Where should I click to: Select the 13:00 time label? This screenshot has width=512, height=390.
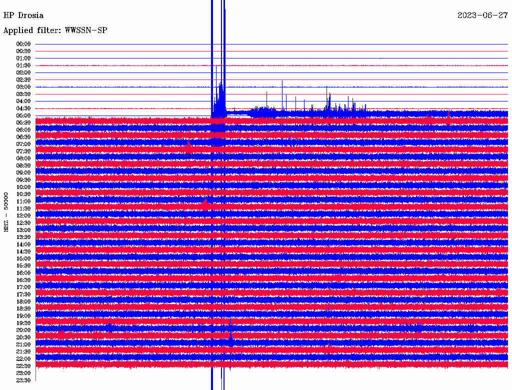(23, 230)
